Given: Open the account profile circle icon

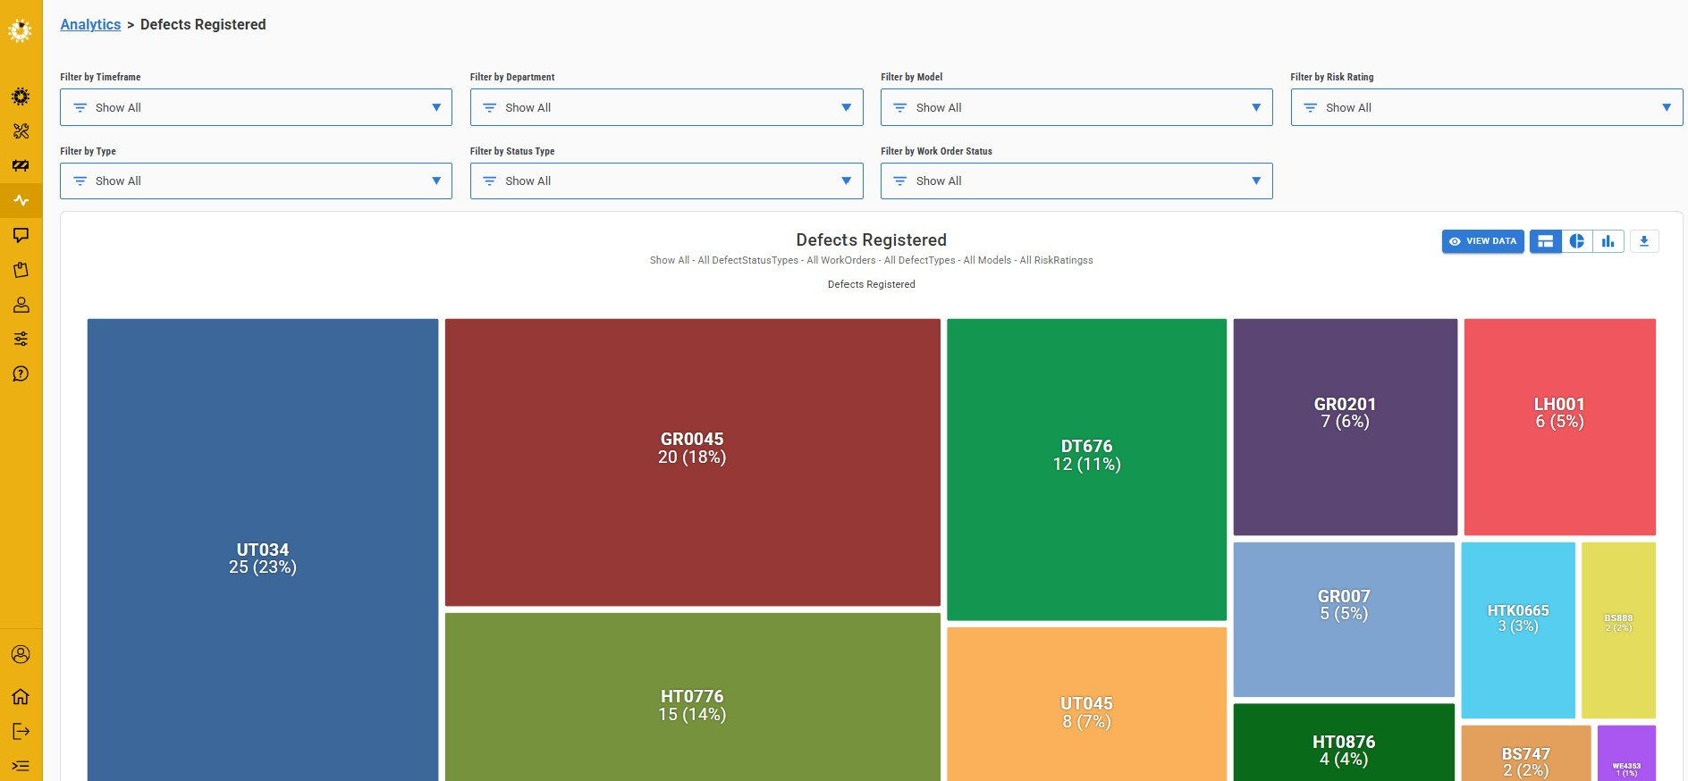Looking at the screenshot, I should click(21, 654).
